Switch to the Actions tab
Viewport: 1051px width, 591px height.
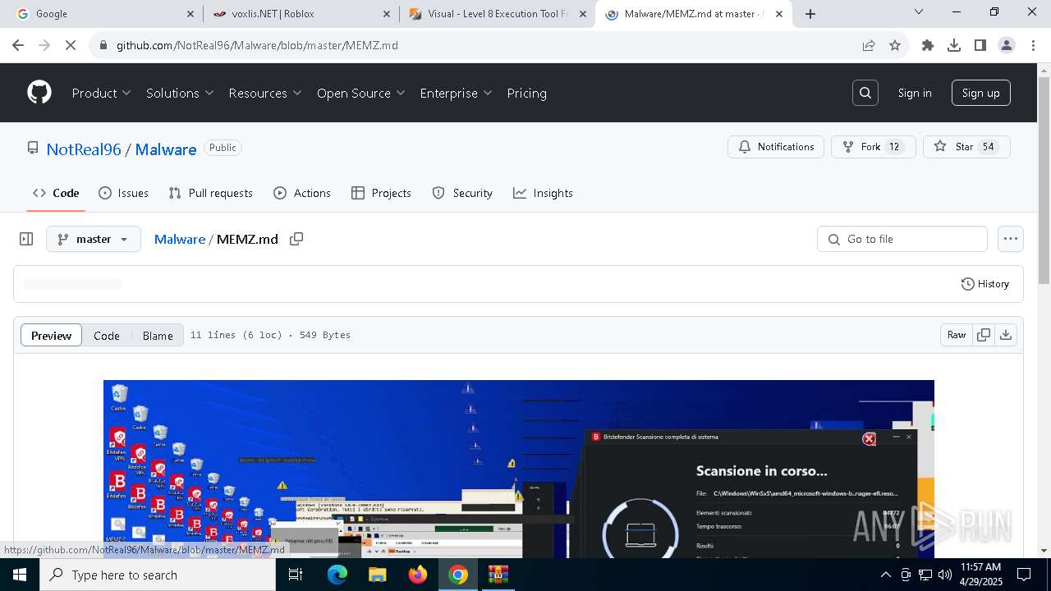[302, 193]
